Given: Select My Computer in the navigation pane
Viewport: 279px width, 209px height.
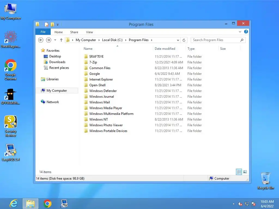Looking at the screenshot, I should tap(57, 90).
